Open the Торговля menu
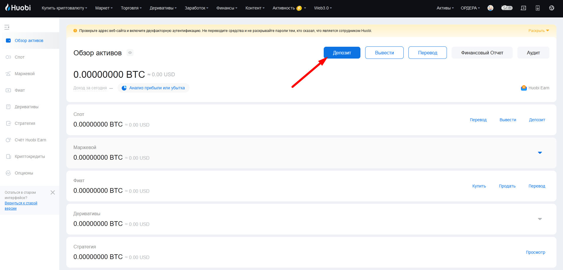563x270 pixels. tap(131, 8)
